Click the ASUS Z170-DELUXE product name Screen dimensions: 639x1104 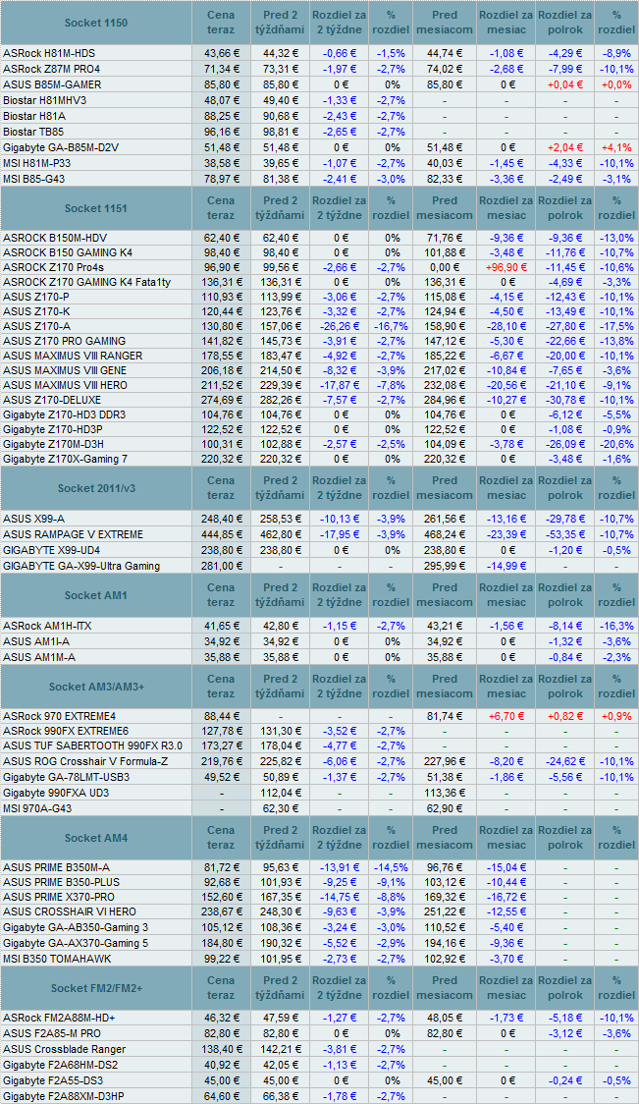[x=51, y=400]
